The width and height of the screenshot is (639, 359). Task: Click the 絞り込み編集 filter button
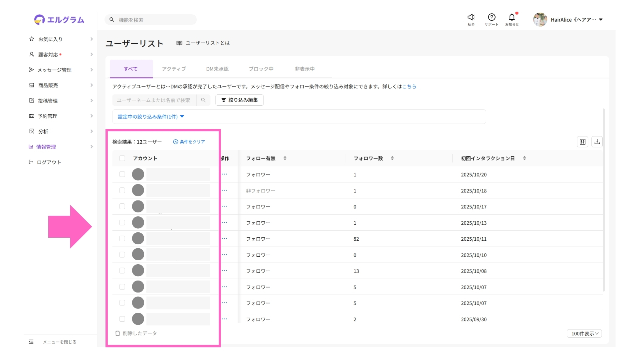tap(239, 100)
